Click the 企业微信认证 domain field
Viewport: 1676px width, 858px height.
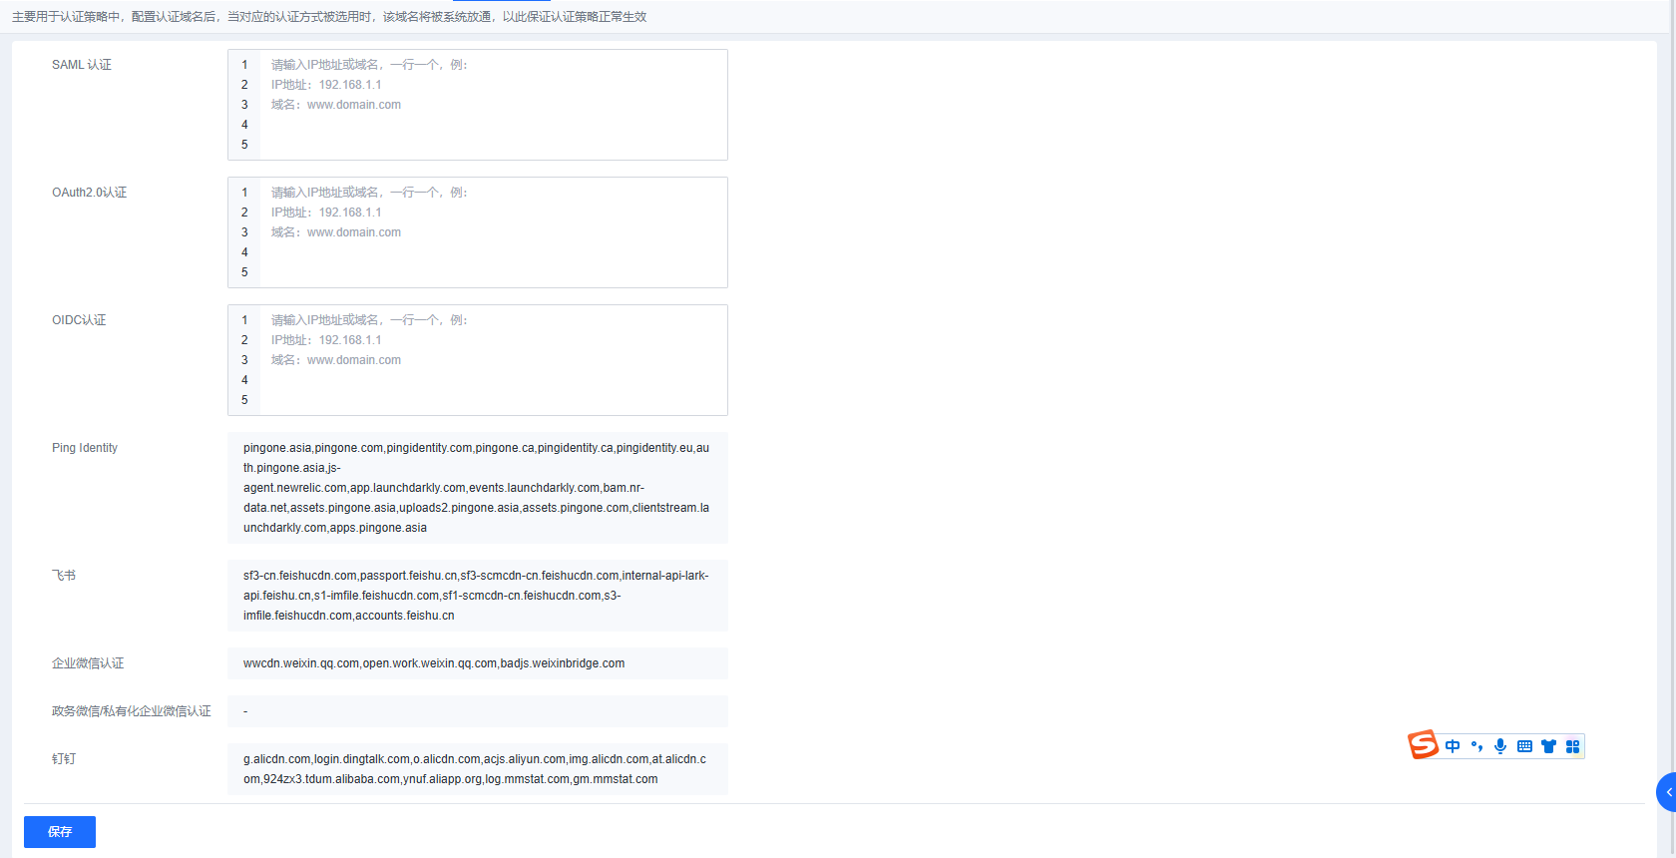(x=477, y=663)
